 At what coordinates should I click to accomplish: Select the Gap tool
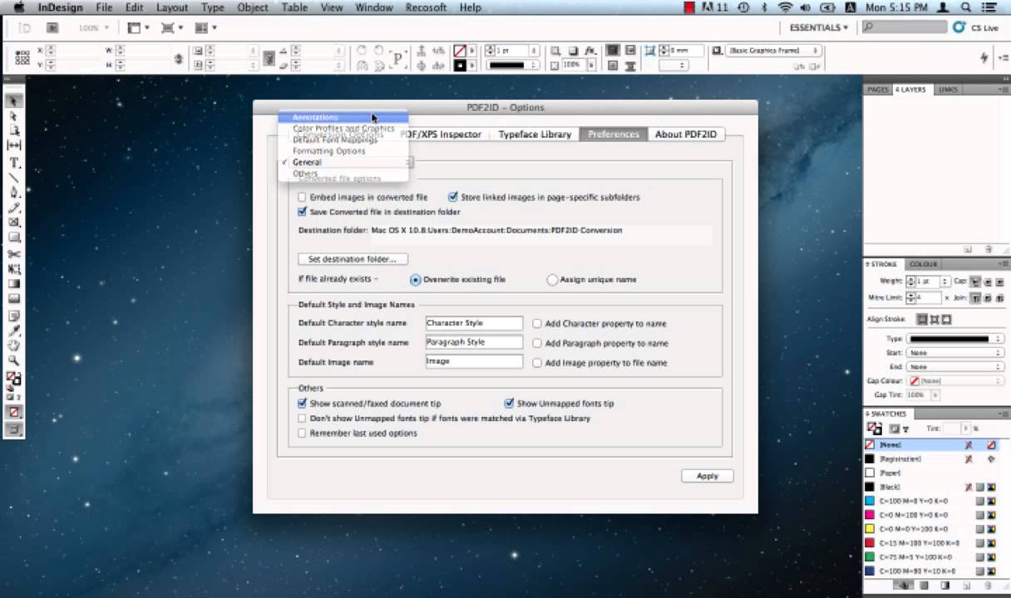point(13,146)
